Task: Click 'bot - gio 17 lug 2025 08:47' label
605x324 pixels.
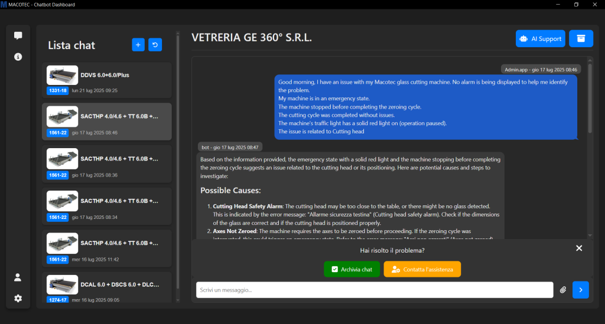Action: pyautogui.click(x=230, y=147)
